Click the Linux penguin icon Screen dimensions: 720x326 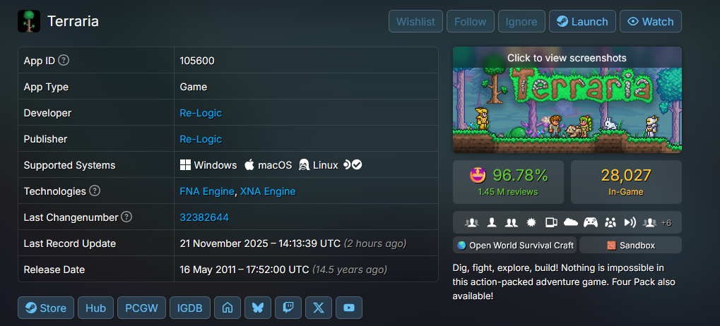click(304, 165)
